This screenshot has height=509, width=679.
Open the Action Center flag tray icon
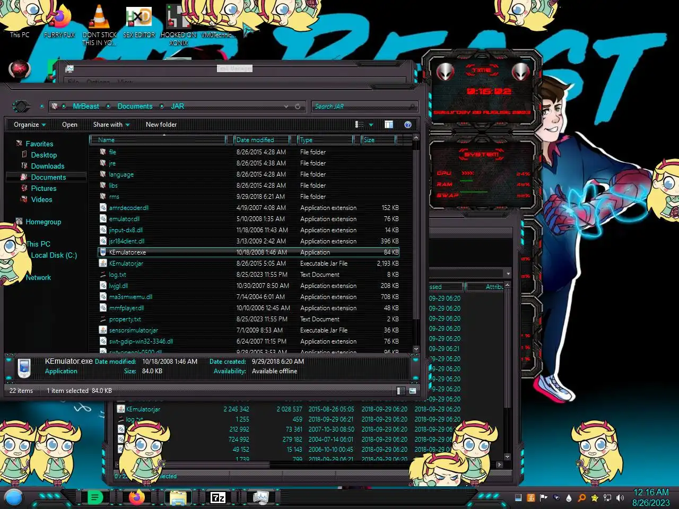[x=544, y=498]
